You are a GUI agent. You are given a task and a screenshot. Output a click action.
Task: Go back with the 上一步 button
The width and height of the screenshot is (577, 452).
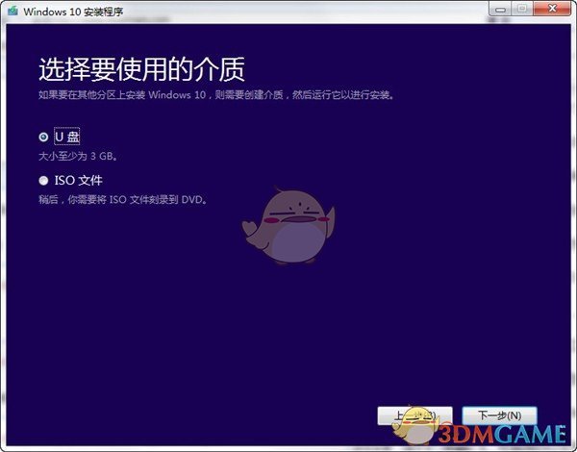pos(414,415)
